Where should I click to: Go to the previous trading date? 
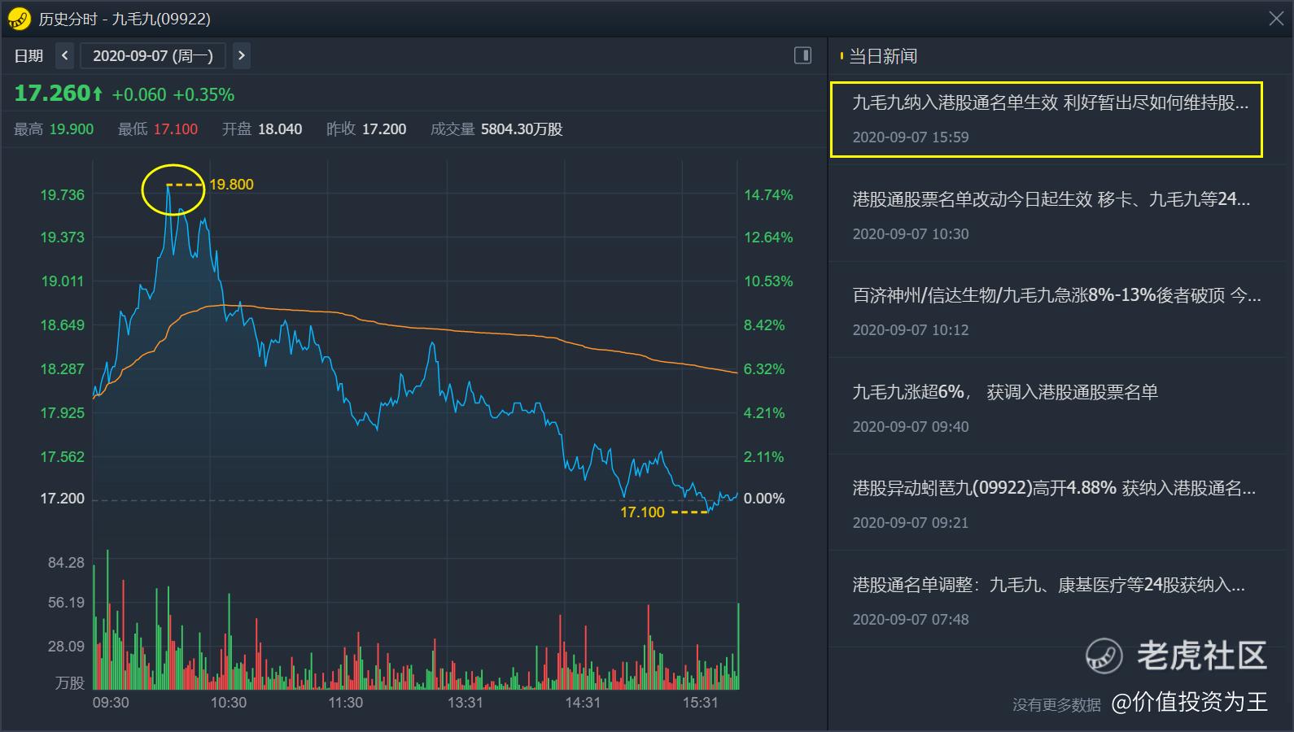pyautogui.click(x=65, y=55)
